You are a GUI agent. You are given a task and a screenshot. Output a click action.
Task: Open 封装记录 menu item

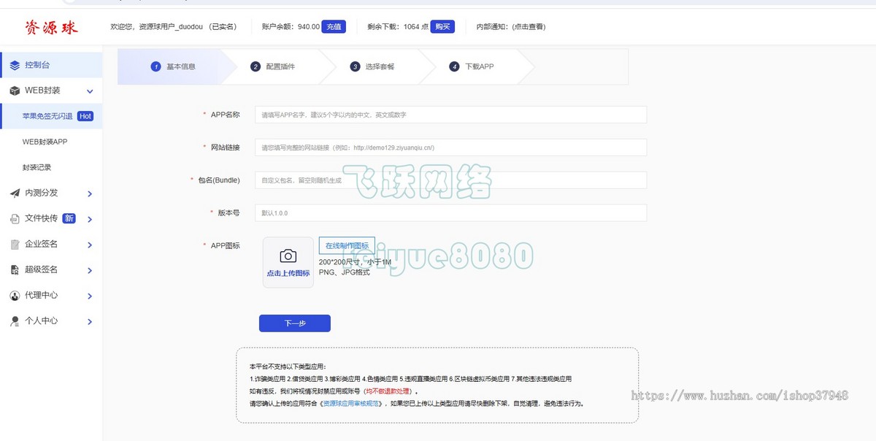[x=36, y=167]
